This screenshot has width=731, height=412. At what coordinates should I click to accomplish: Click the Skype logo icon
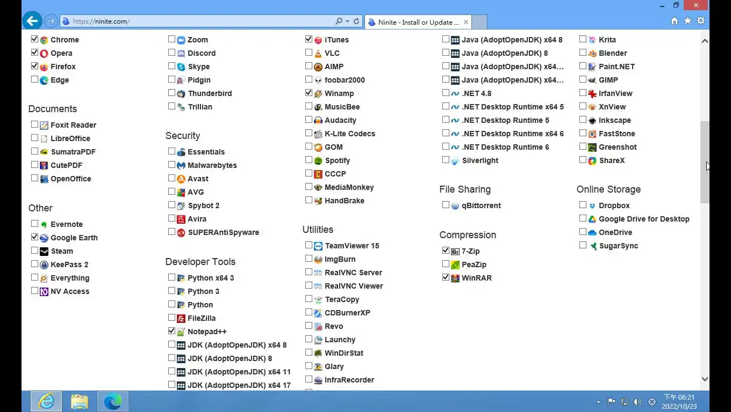[181, 67]
